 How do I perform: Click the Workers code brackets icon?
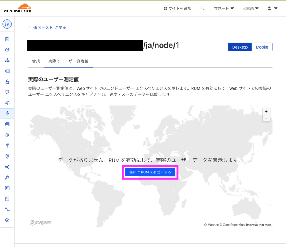coord(7,135)
